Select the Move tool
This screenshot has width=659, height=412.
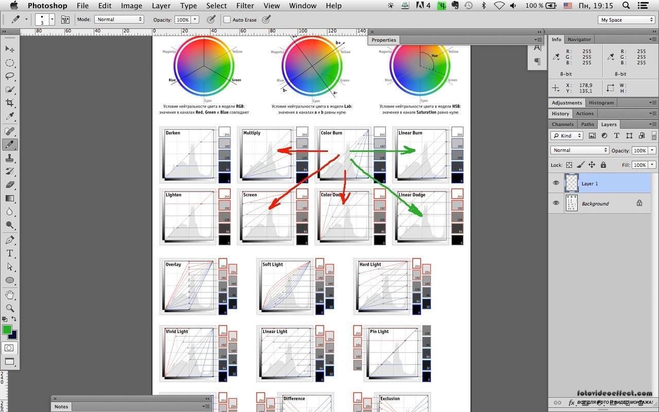[10, 49]
